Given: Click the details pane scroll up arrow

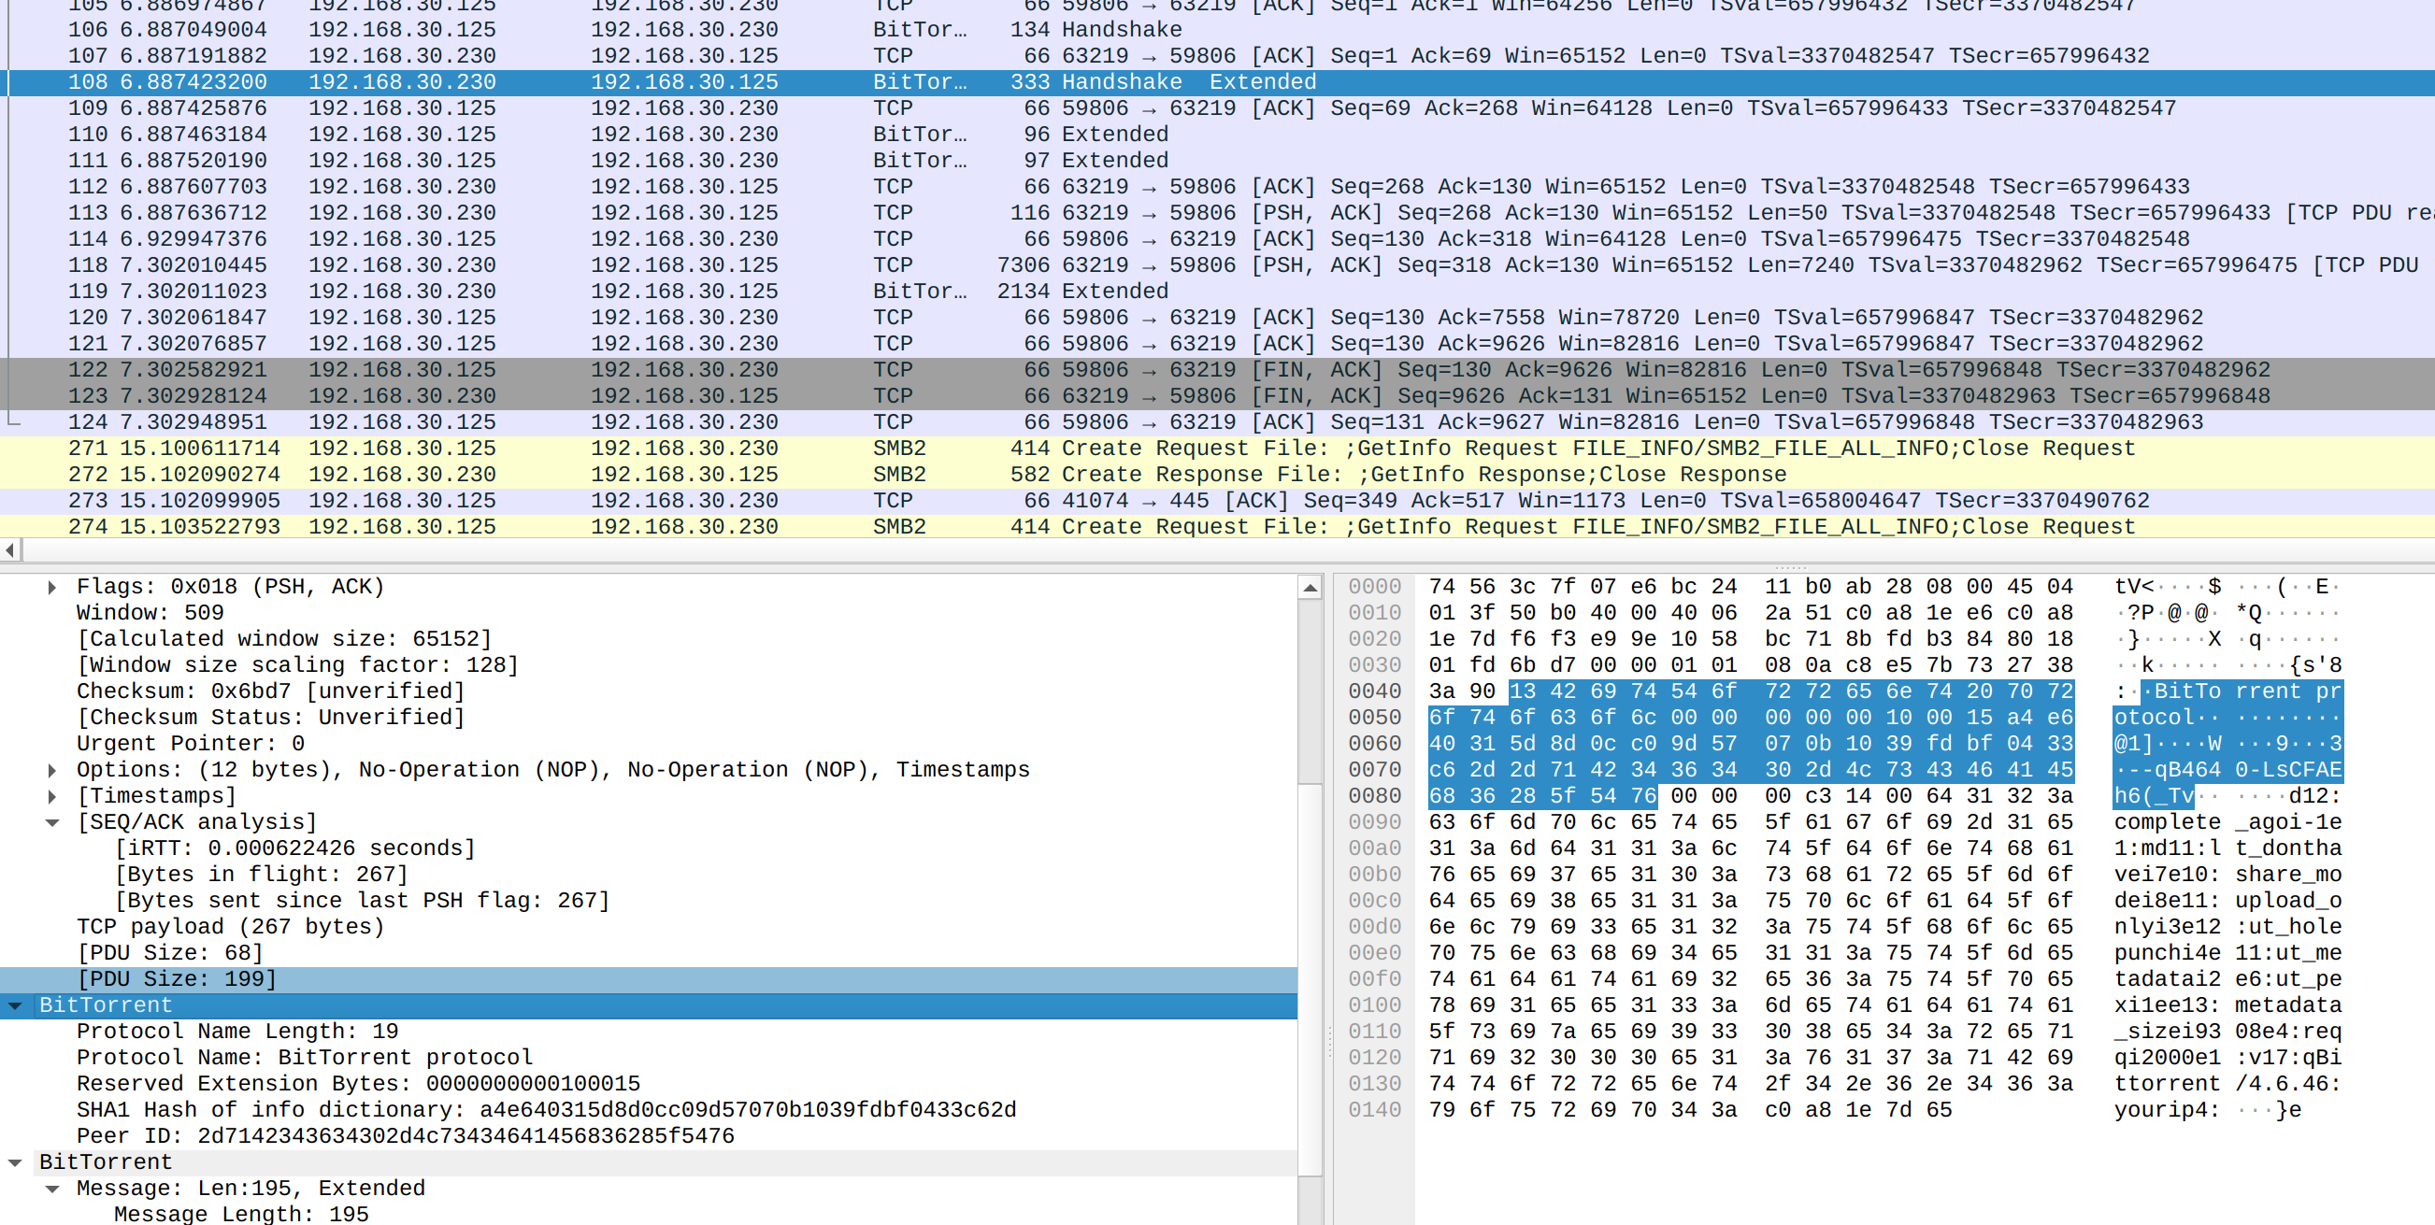Looking at the screenshot, I should 1310,588.
